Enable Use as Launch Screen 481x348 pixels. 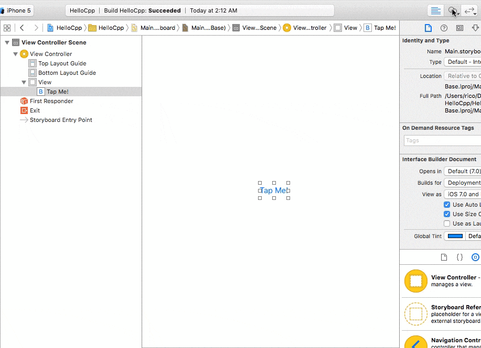(447, 223)
